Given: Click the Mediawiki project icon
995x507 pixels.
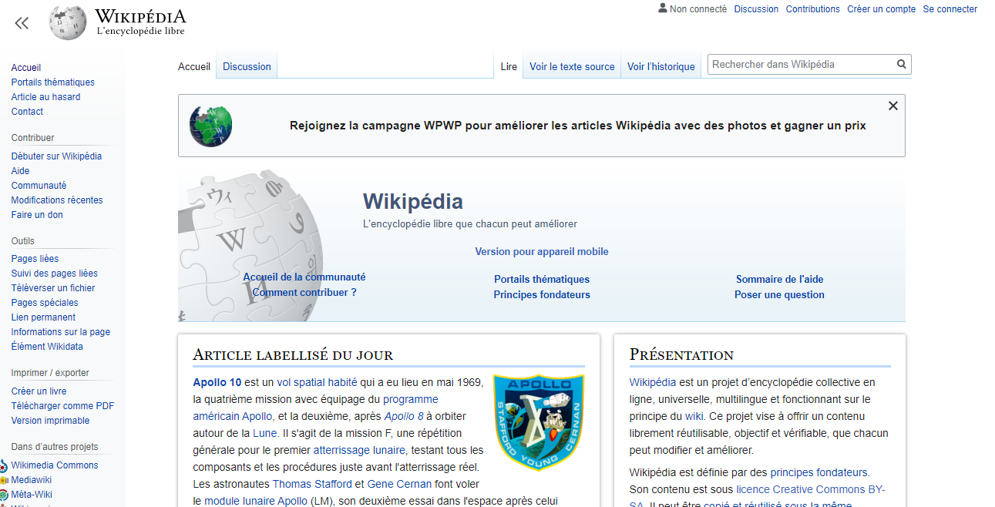Looking at the screenshot, I should (4, 480).
